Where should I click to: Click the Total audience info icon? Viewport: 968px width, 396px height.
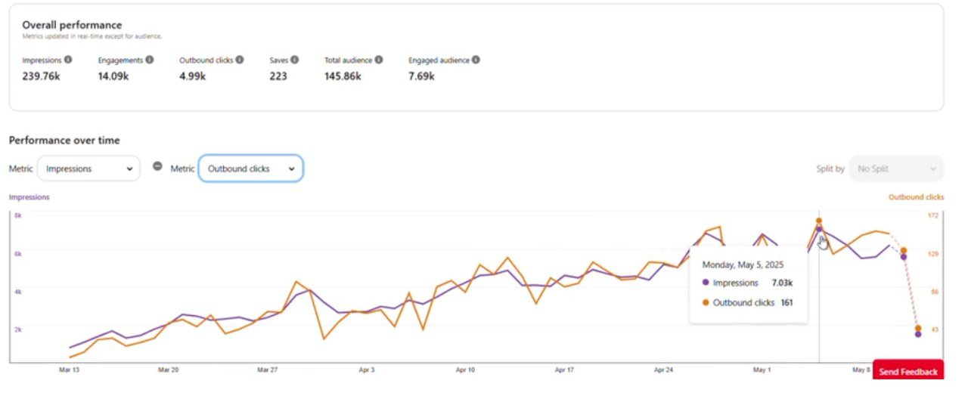coord(378,60)
